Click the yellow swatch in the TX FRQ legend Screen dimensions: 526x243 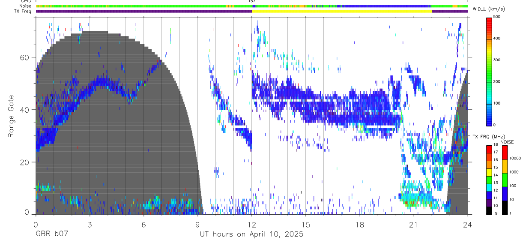489,171
